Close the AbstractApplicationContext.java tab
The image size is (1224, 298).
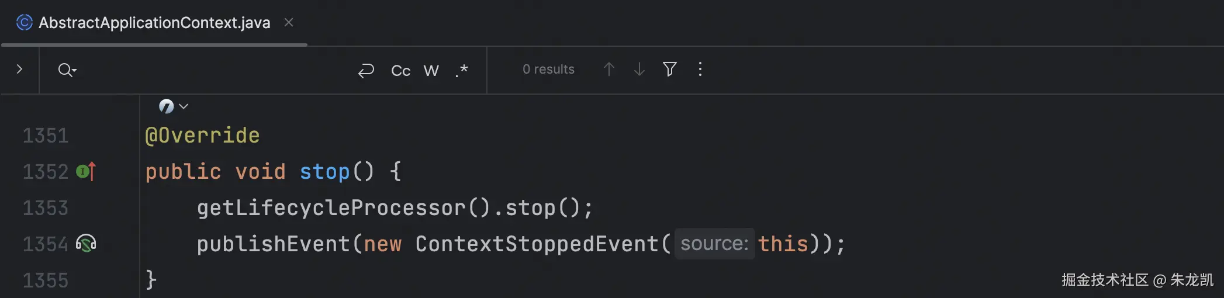point(288,22)
